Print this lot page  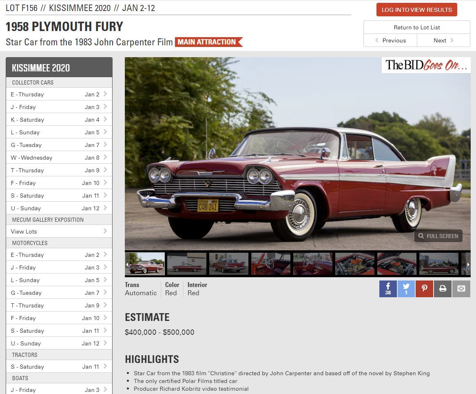point(443,289)
